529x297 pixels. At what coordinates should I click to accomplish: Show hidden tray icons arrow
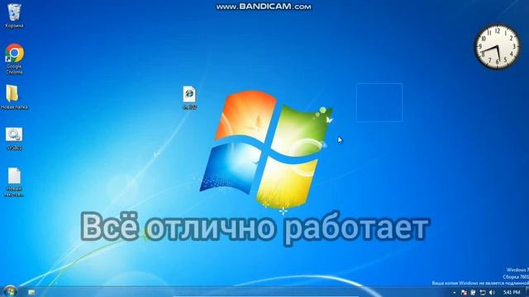pos(454,293)
